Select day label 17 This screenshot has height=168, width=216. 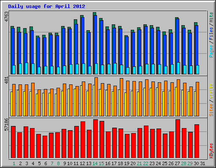[114, 163]
